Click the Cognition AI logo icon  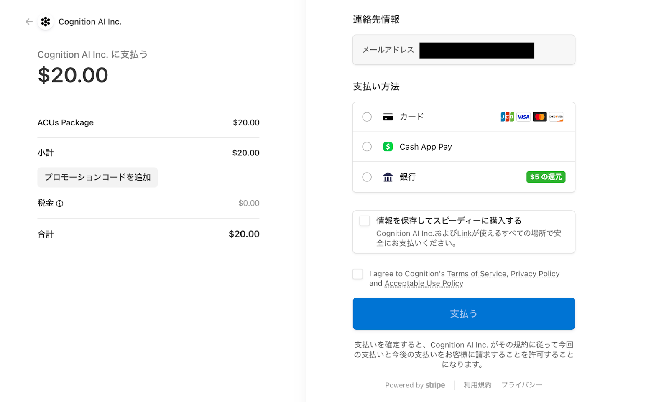pyautogui.click(x=46, y=22)
